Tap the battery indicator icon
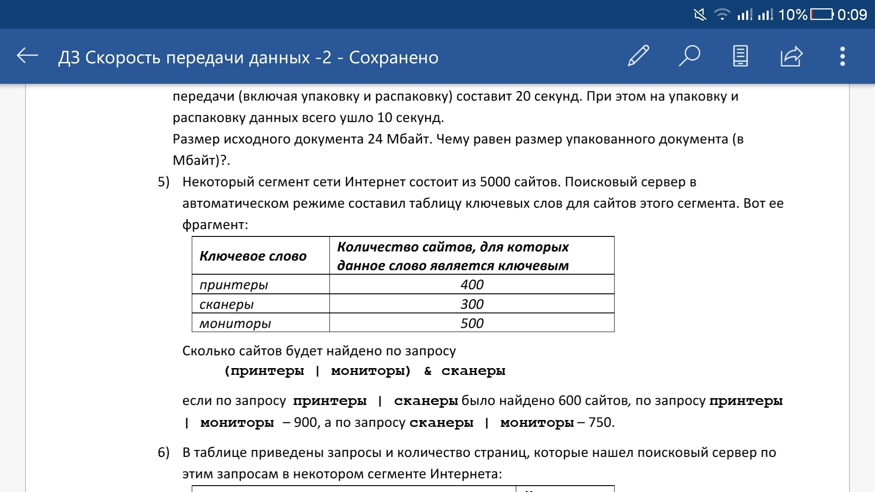Image resolution: width=875 pixels, height=492 pixels. (822, 15)
